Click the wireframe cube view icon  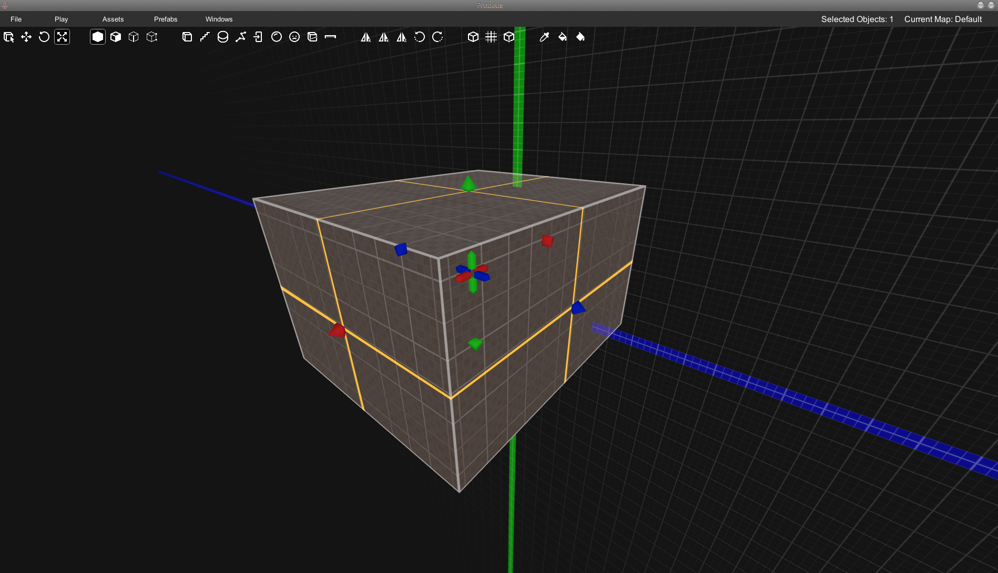(473, 37)
